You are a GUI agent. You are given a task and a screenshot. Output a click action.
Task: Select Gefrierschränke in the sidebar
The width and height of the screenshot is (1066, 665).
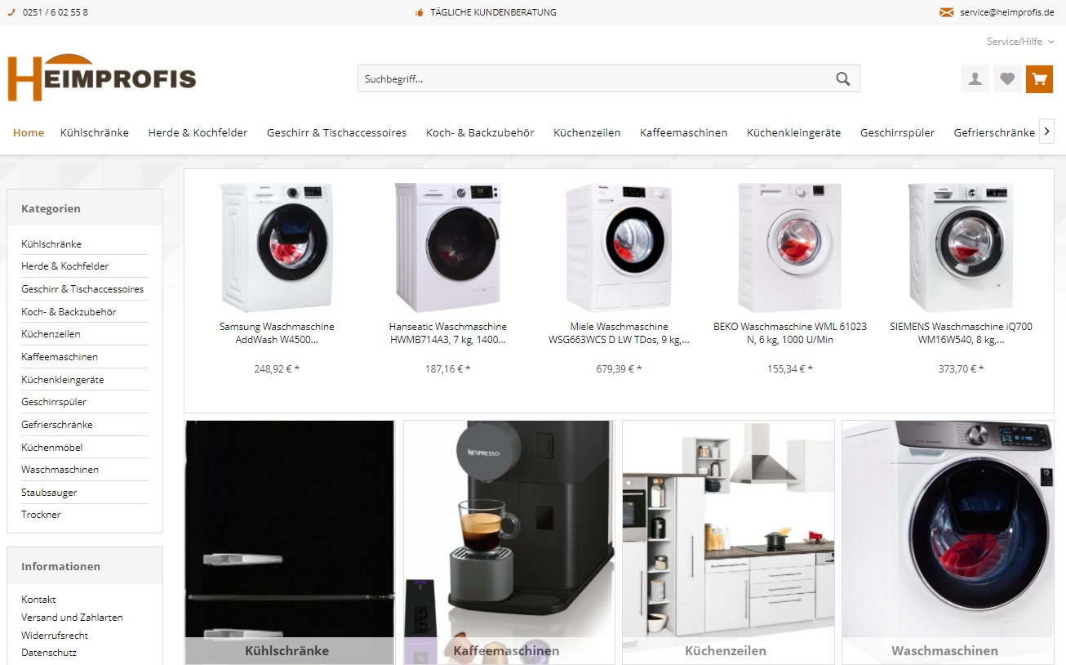(57, 425)
